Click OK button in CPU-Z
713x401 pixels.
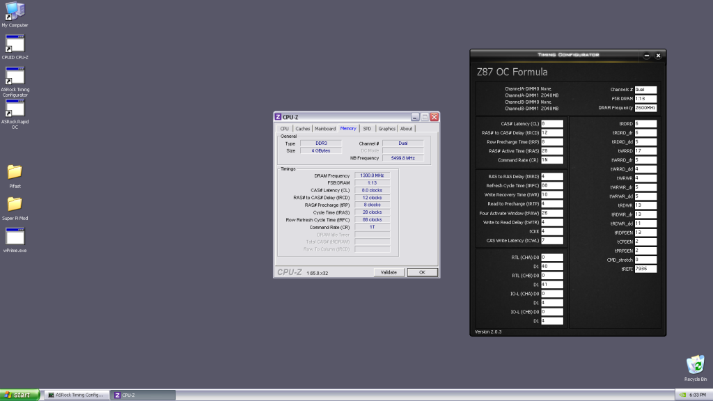[422, 272]
